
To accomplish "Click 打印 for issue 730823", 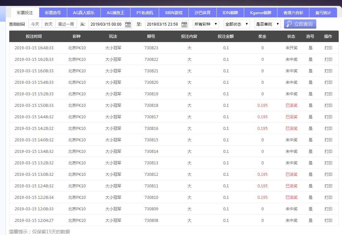I will (x=328, y=48).
